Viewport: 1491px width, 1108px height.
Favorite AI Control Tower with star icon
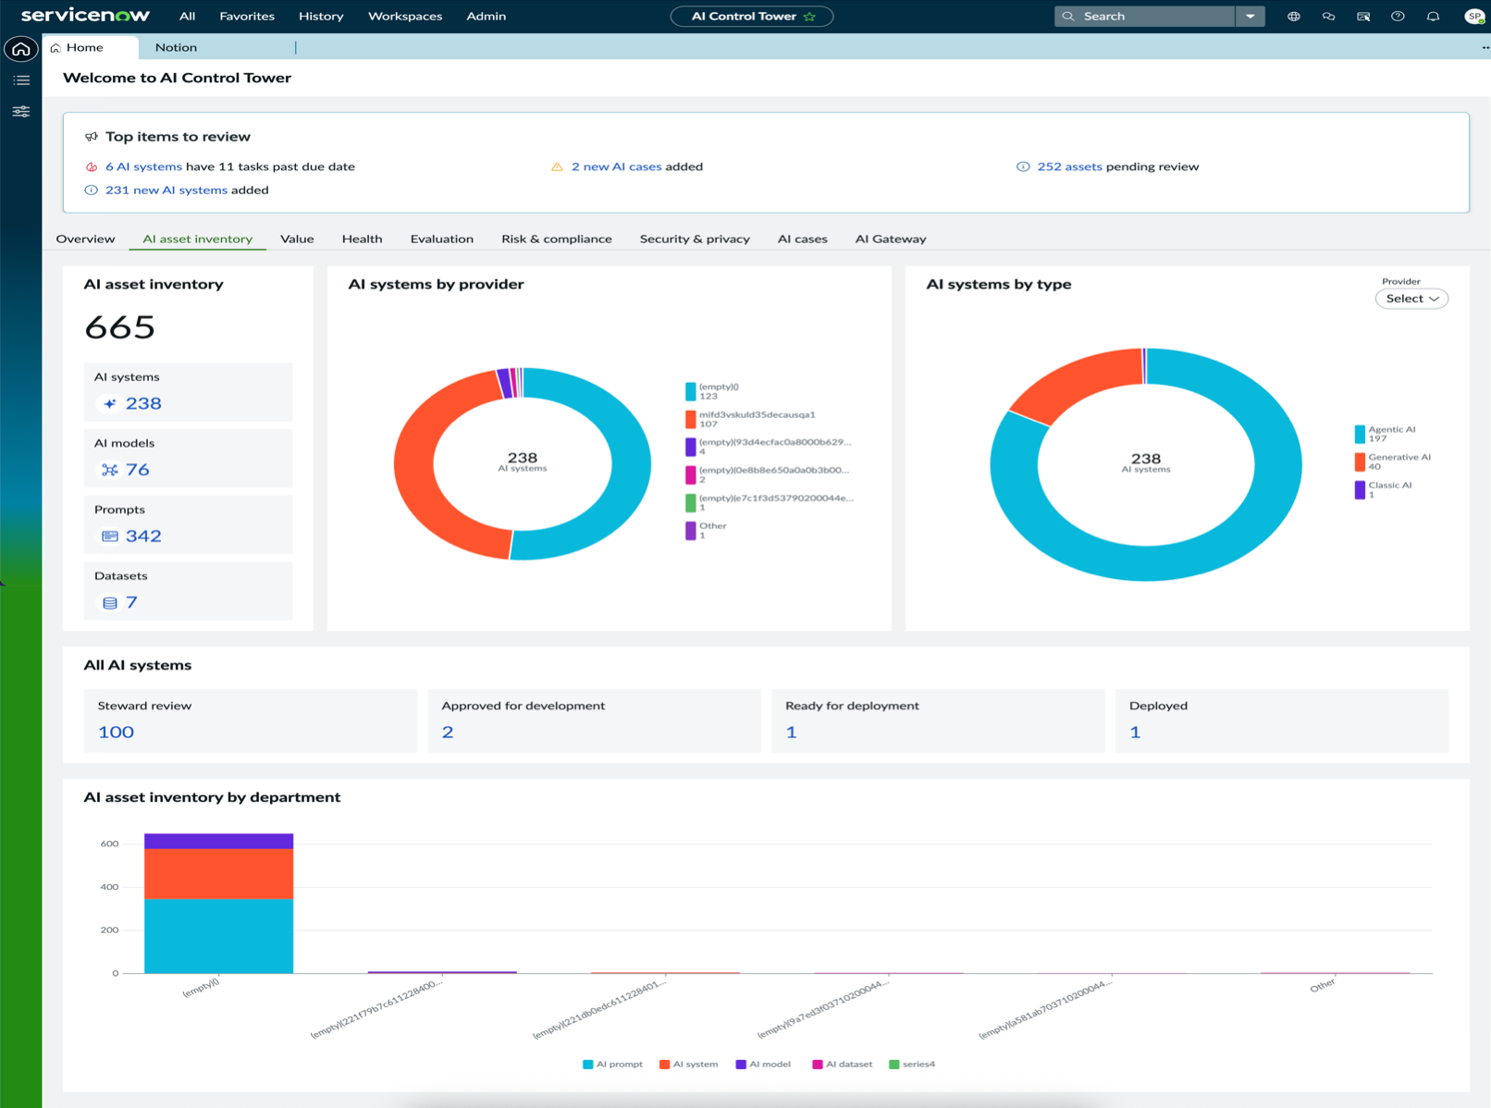click(x=810, y=17)
